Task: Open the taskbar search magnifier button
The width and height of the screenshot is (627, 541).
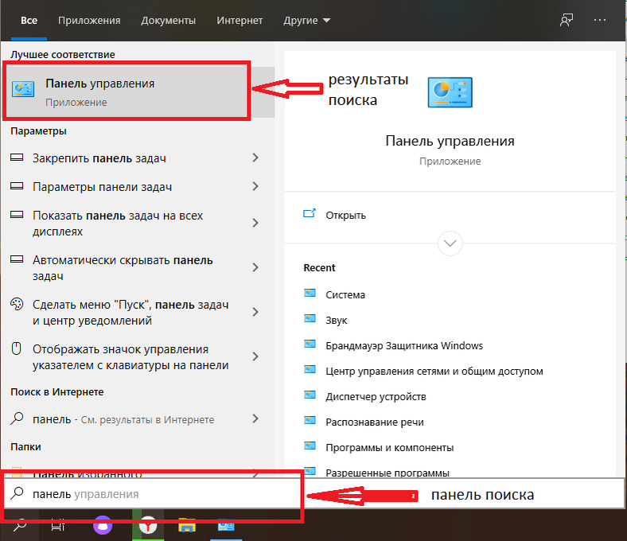Action: click(x=20, y=525)
